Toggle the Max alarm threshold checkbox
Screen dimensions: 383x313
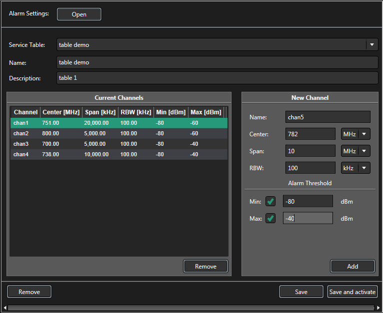pyautogui.click(x=270, y=219)
